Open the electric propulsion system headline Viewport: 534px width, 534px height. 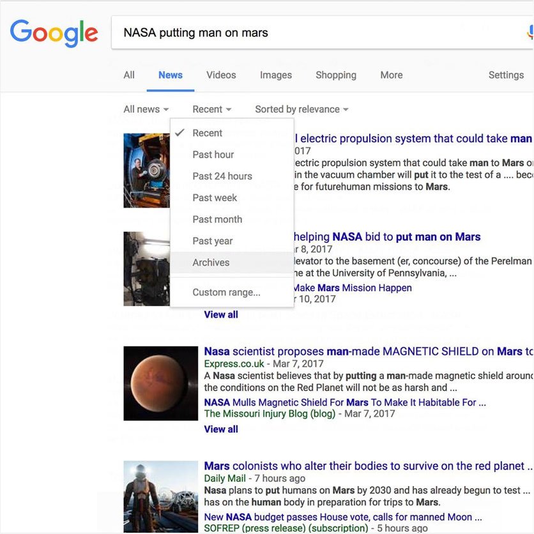pos(413,139)
